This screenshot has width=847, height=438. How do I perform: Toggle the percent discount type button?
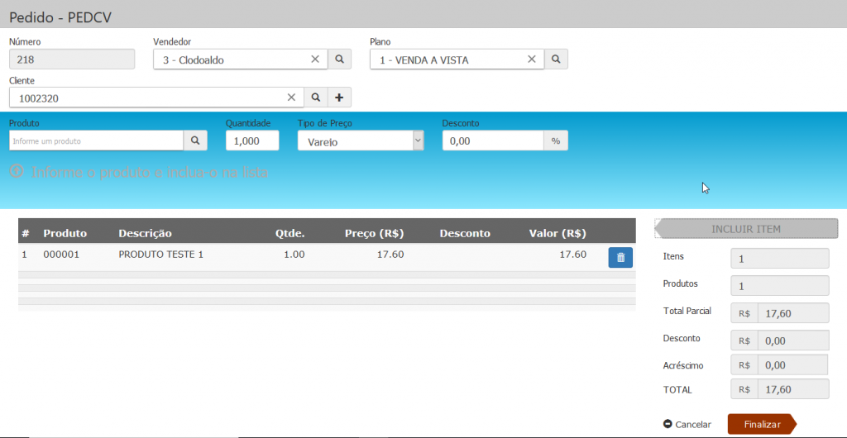coord(556,141)
